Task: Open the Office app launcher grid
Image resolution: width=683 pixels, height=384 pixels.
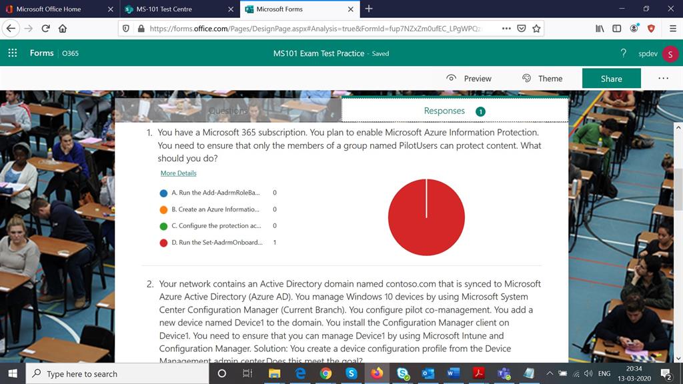Action: point(13,53)
